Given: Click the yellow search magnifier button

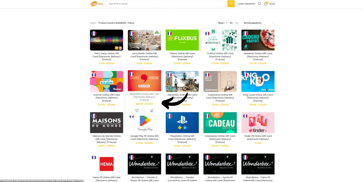Looking at the screenshot, I should (231, 4).
